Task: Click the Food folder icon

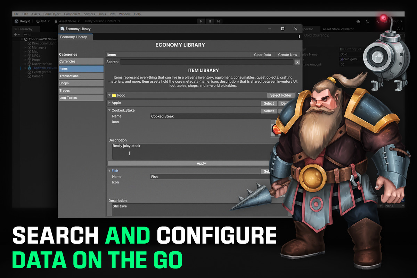Action: click(x=114, y=95)
